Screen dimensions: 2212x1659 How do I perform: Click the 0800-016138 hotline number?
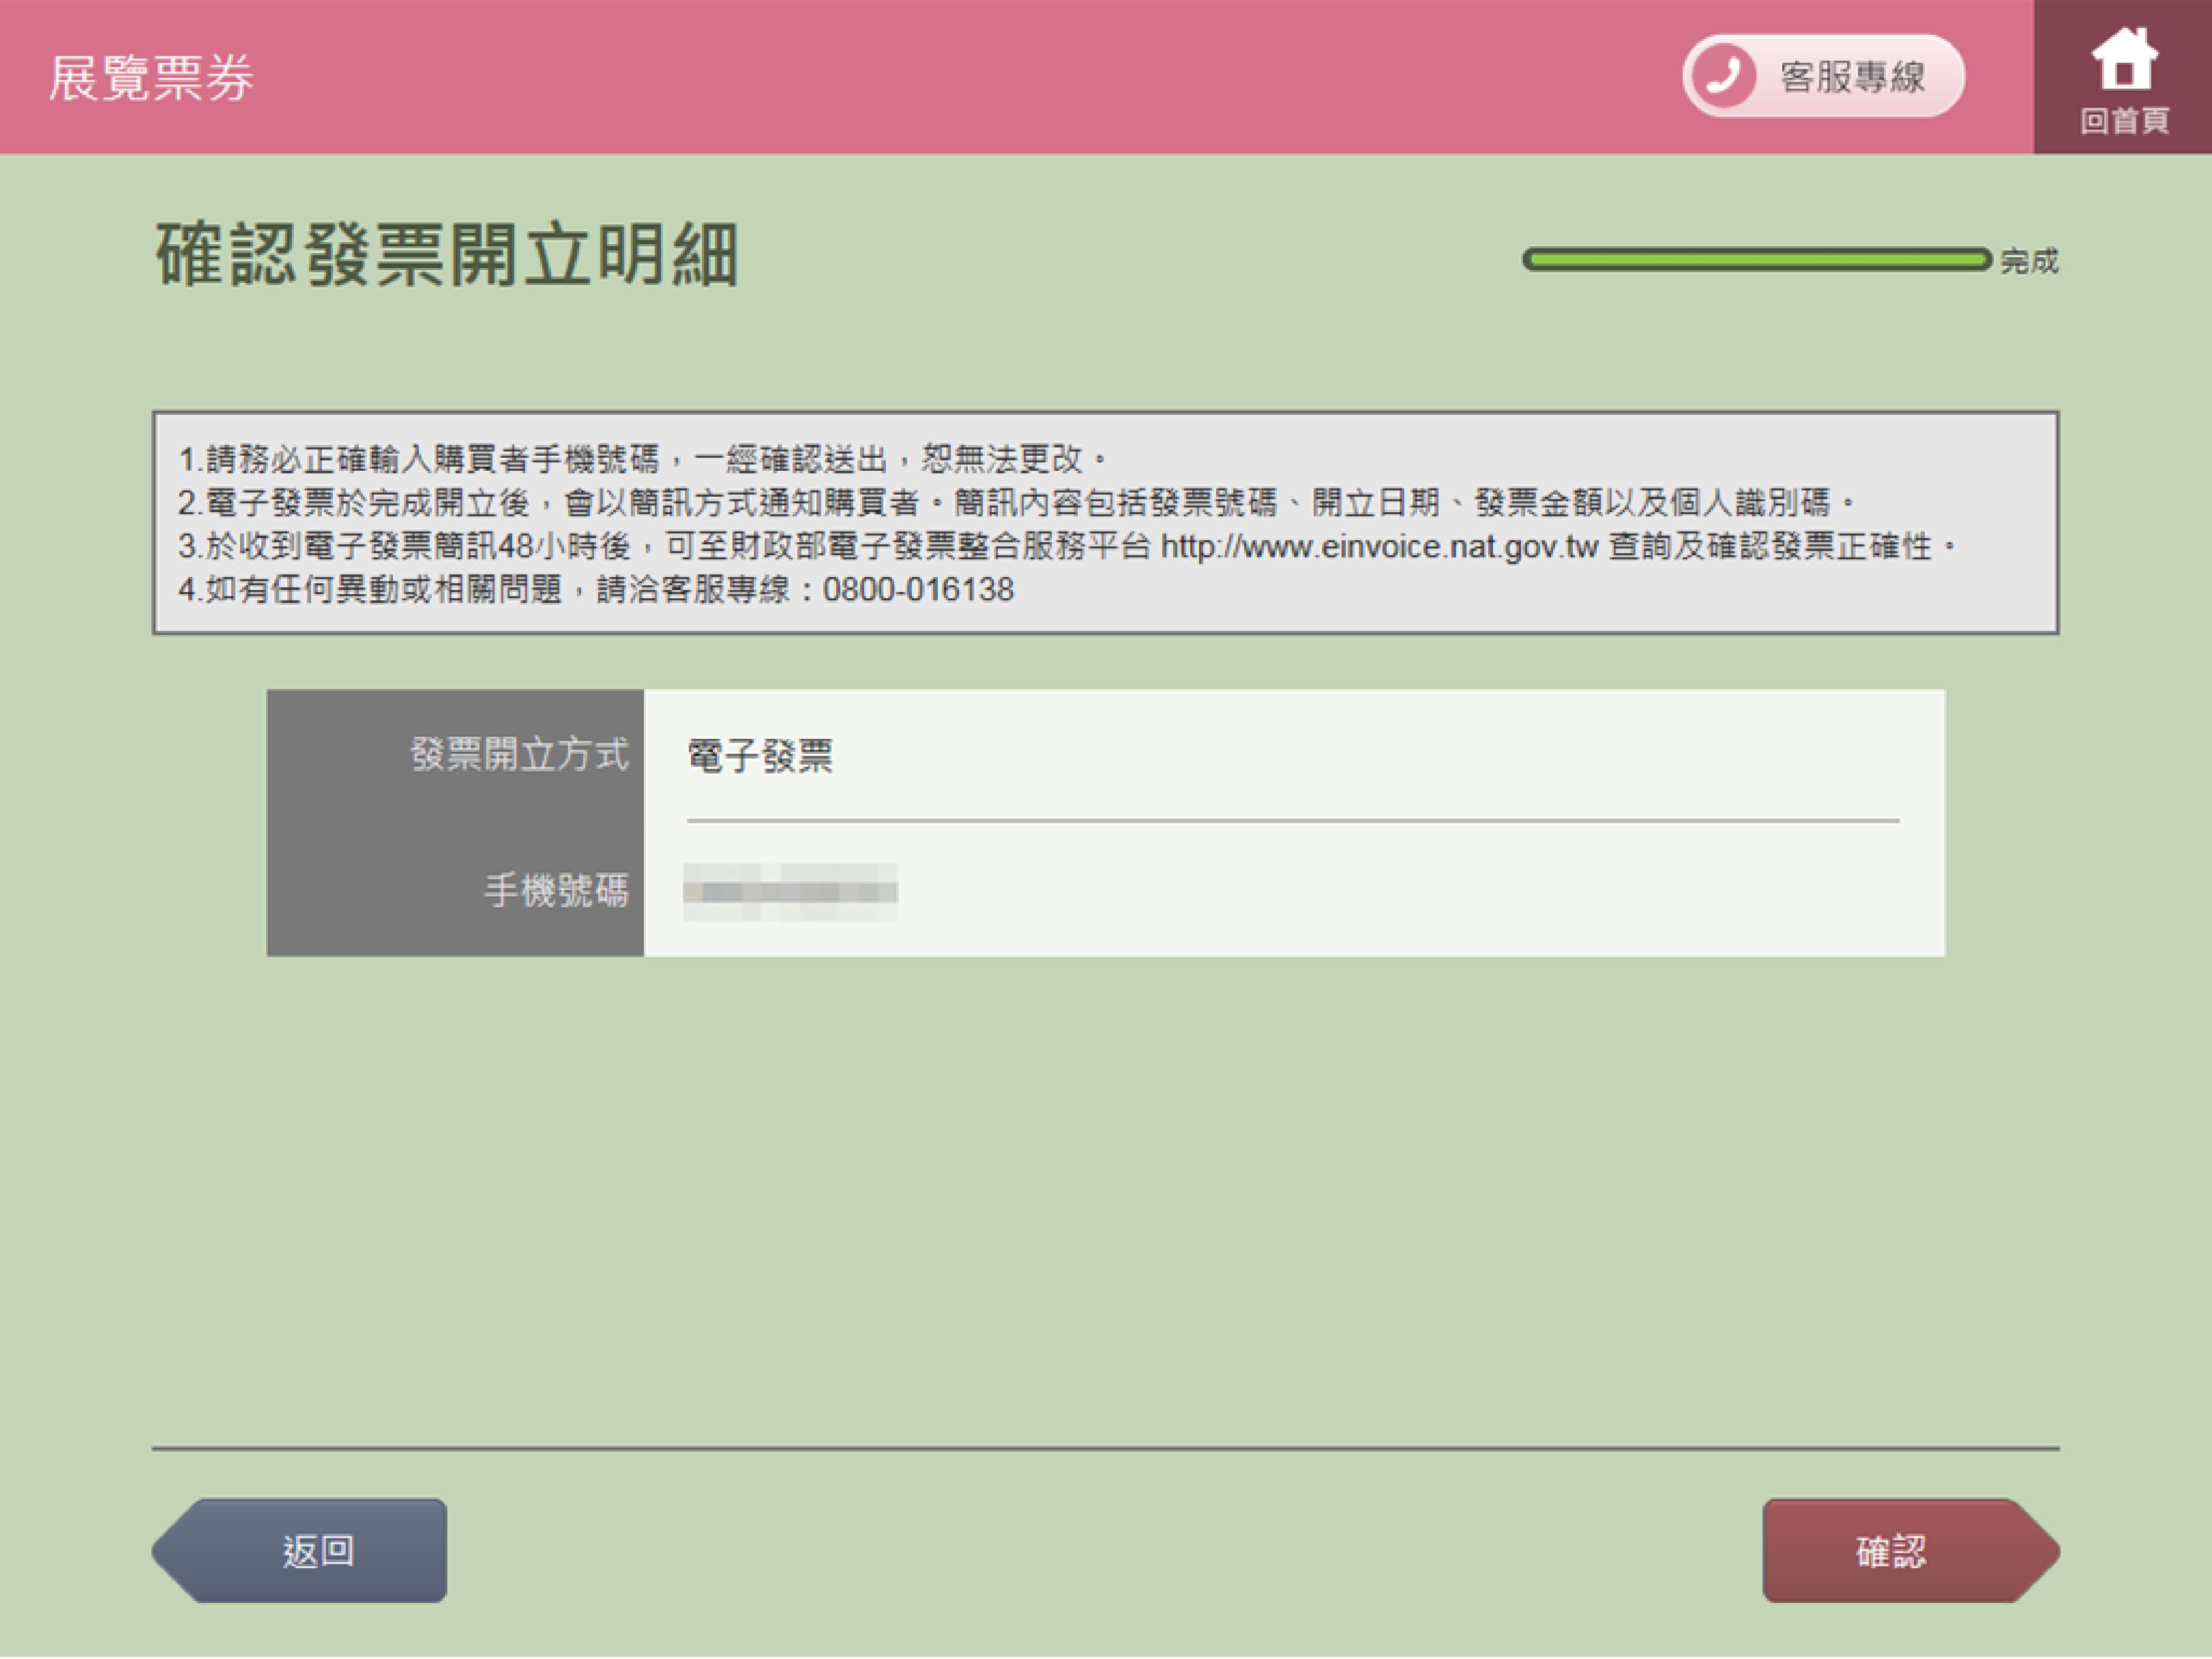(x=917, y=590)
